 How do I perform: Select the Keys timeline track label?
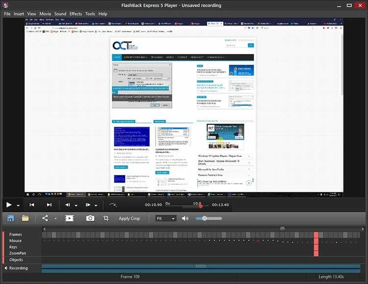pyautogui.click(x=13, y=247)
